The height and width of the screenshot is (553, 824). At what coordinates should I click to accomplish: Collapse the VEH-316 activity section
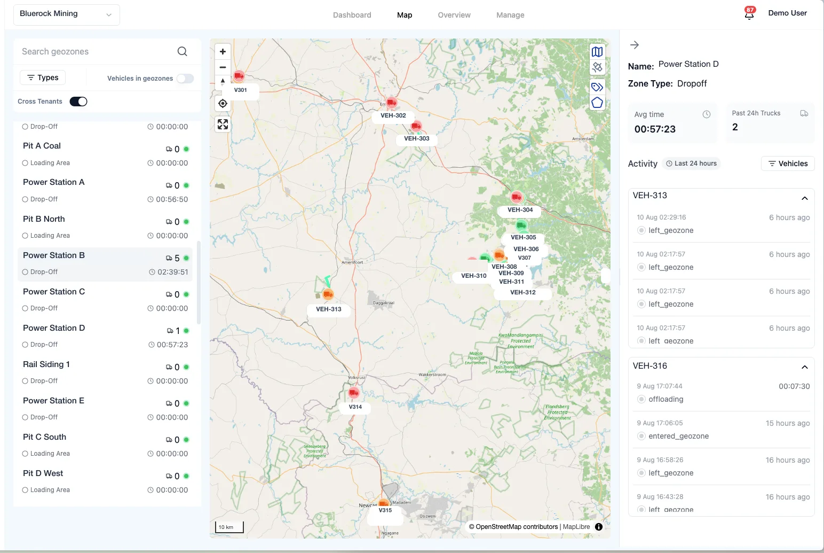(x=805, y=367)
